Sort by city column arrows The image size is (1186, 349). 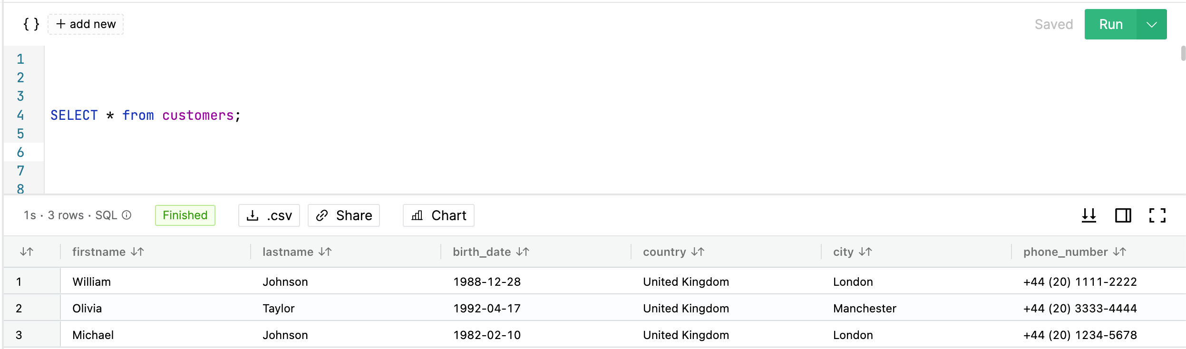point(865,252)
